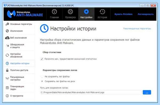
Task: Open the Проверка scan target icon
Action: pos(70,12)
